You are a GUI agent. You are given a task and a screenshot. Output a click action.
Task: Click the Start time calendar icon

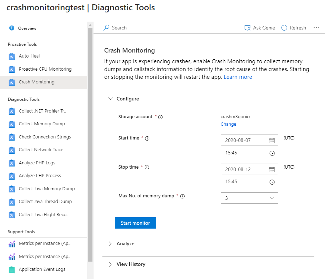272,140
